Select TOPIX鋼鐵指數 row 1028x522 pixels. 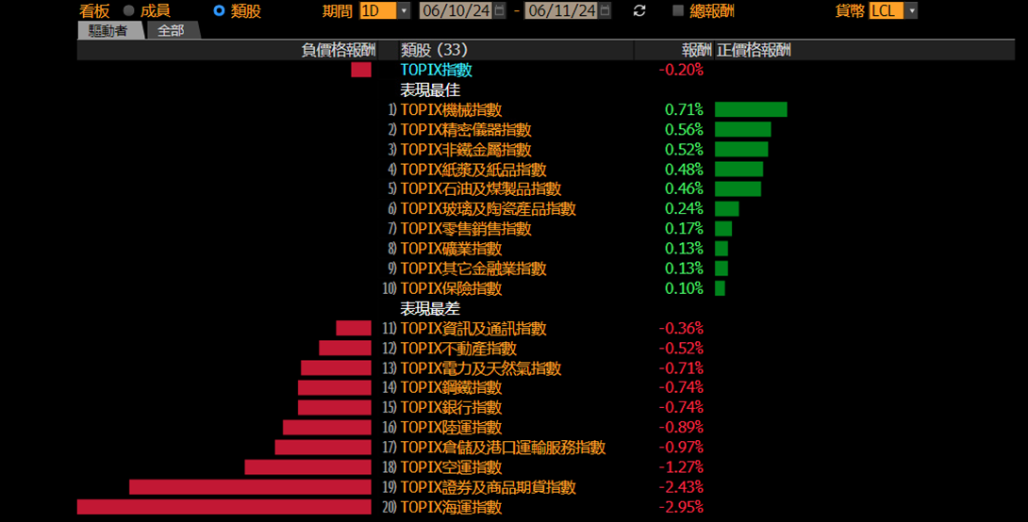[x=451, y=387]
